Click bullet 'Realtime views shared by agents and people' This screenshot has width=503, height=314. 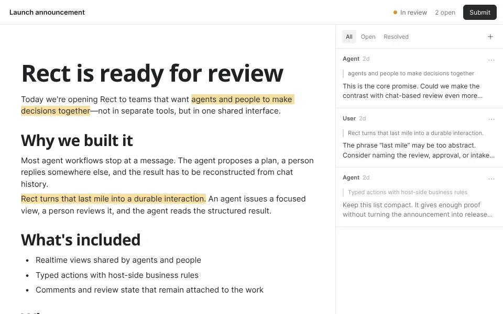[x=118, y=260]
